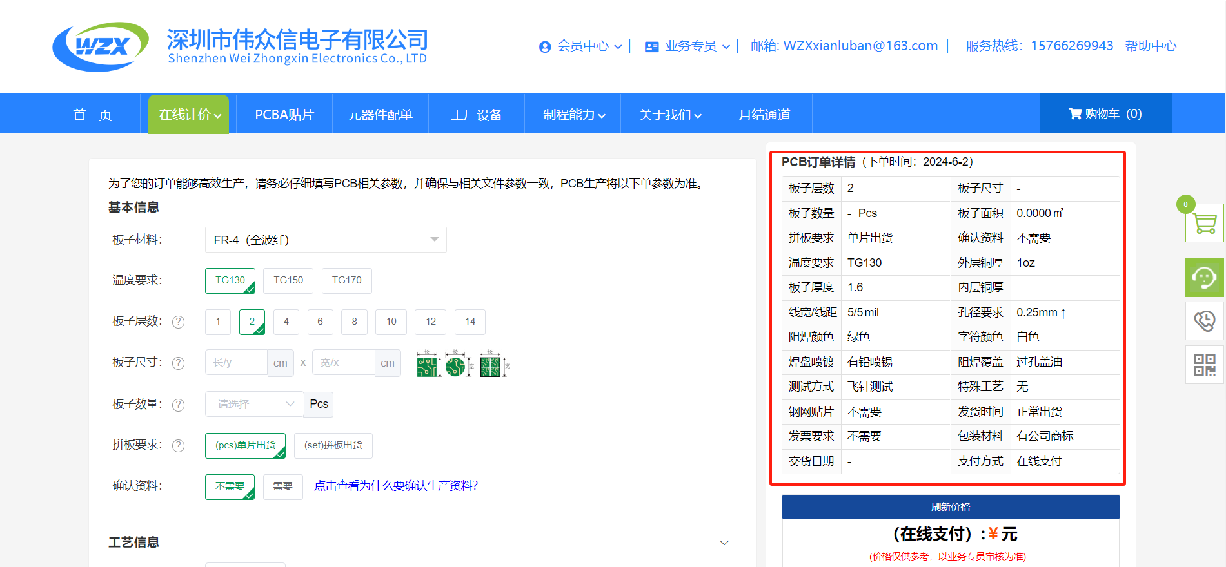Click help icon beside 板子层数
Screen dimensions: 1226x567
179,322
